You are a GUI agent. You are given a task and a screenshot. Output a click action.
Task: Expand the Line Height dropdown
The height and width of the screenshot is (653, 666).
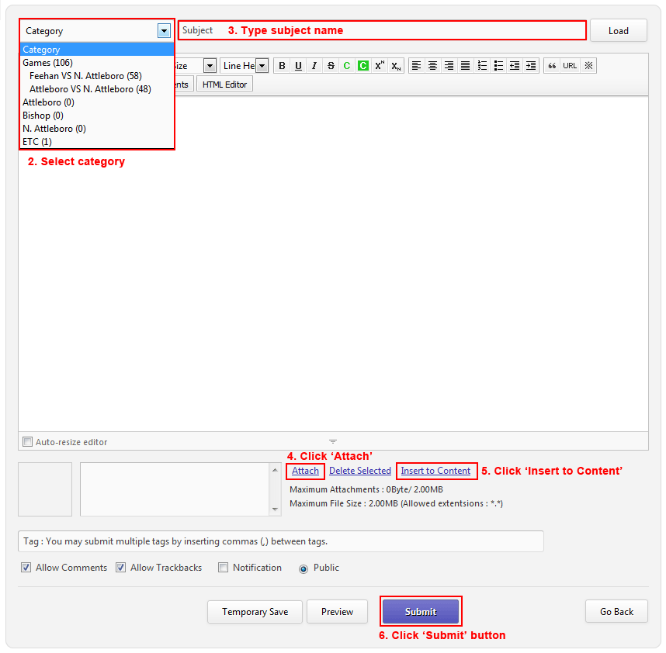(262, 66)
